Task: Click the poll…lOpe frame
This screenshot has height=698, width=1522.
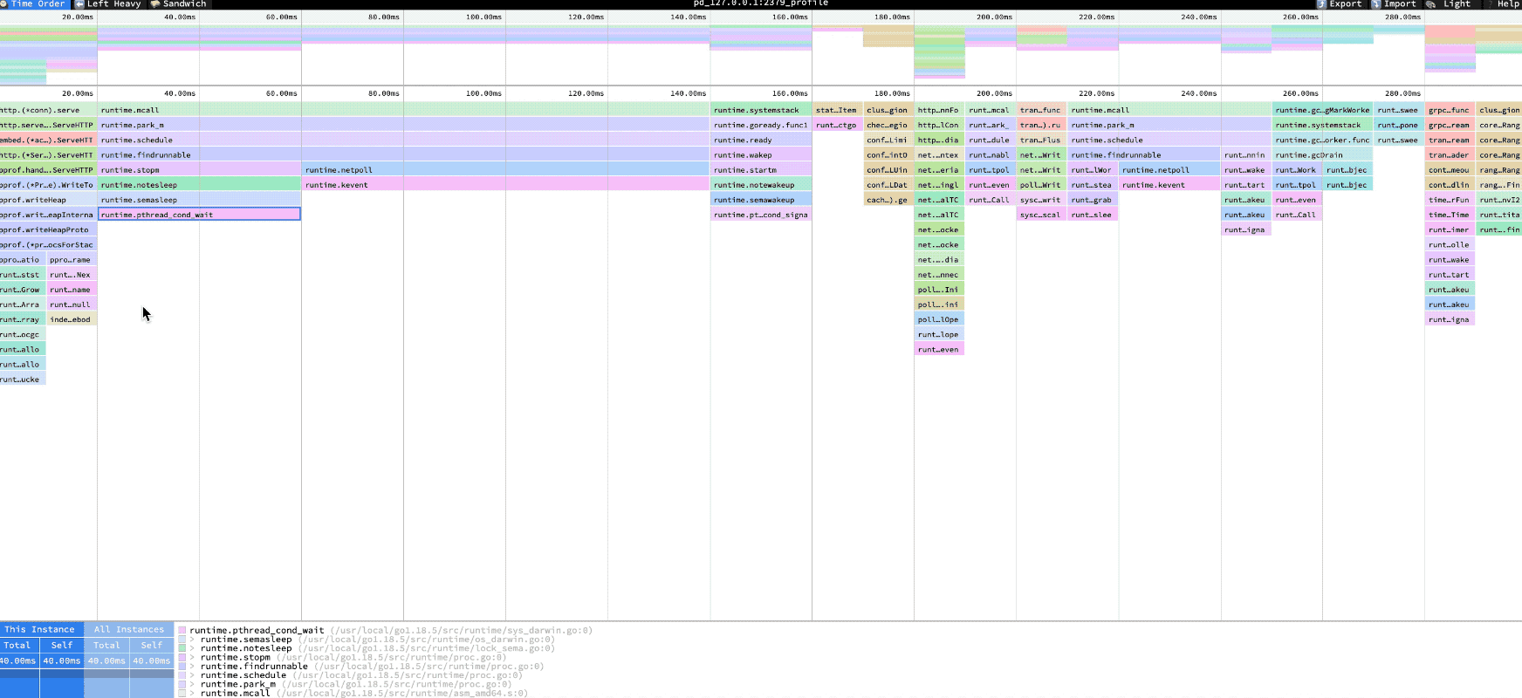Action: point(939,319)
